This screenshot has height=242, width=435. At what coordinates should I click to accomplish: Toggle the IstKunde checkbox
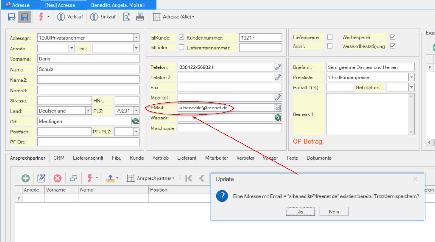point(182,38)
